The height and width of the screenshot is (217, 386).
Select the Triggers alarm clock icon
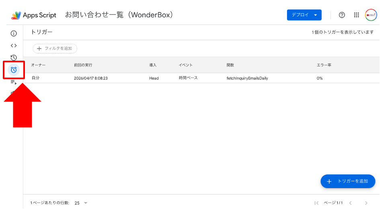click(x=14, y=70)
